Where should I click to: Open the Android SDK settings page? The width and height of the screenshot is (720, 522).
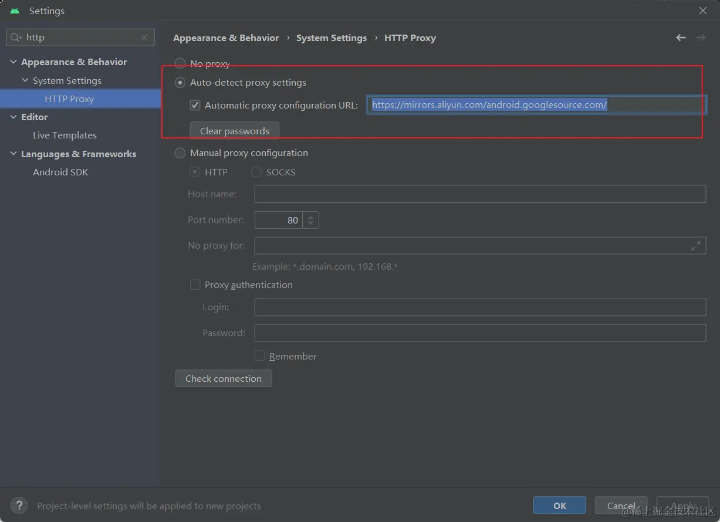pos(60,172)
